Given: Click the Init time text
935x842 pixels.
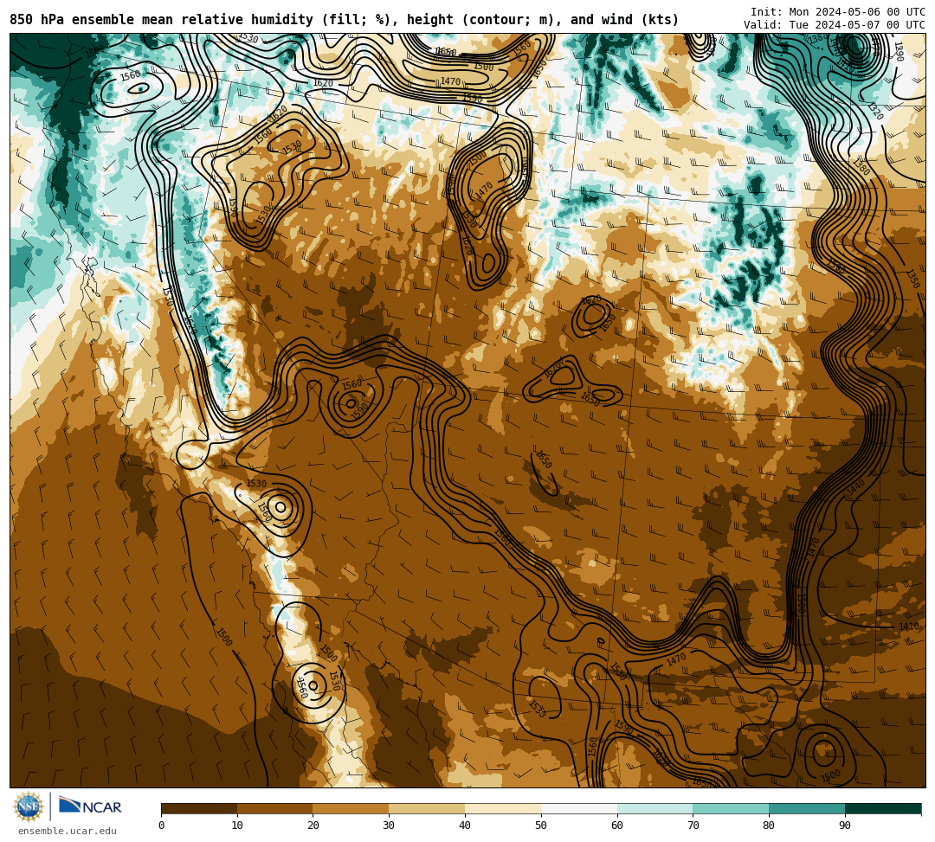Looking at the screenshot, I should click(x=837, y=12).
